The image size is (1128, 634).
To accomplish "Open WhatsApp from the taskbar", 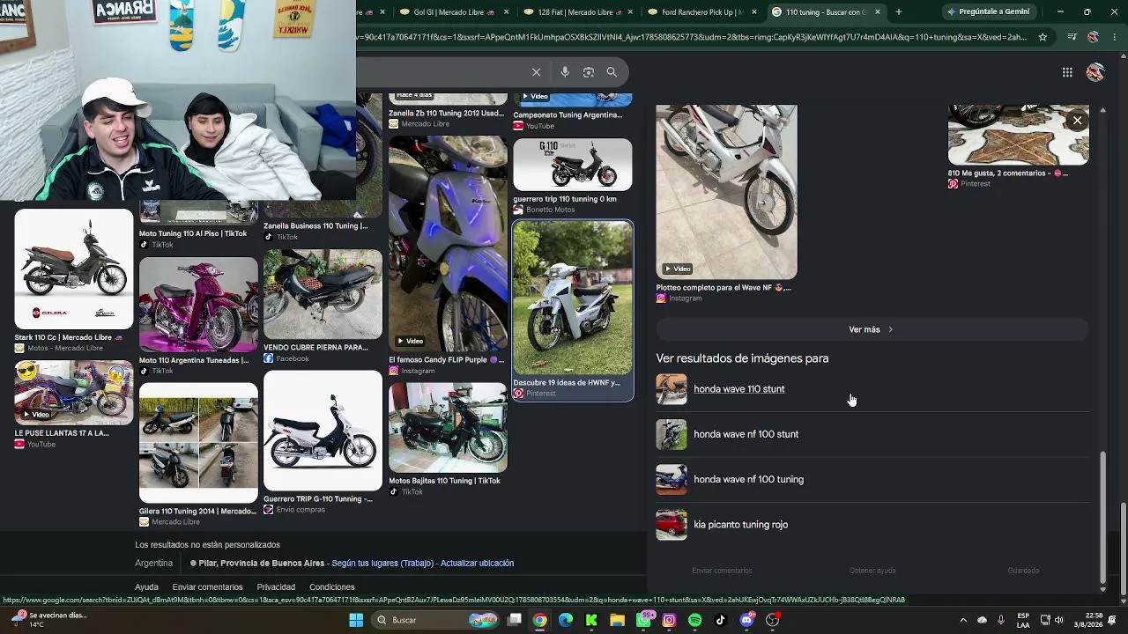I will [x=643, y=620].
